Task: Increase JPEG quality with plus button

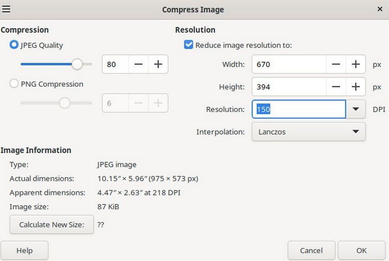Action: tap(158, 65)
